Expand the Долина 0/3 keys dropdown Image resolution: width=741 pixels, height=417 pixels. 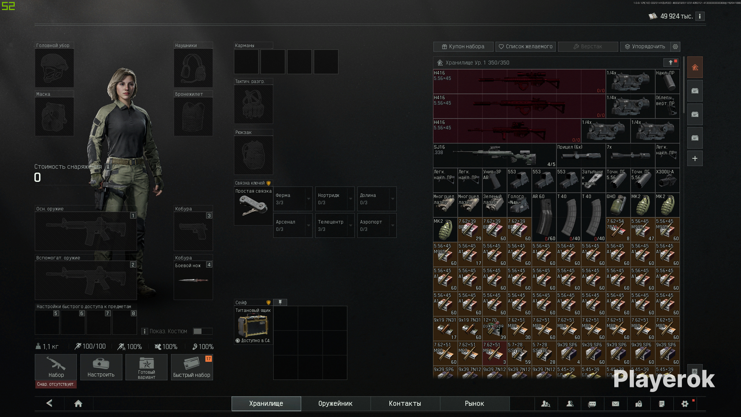[377, 199]
